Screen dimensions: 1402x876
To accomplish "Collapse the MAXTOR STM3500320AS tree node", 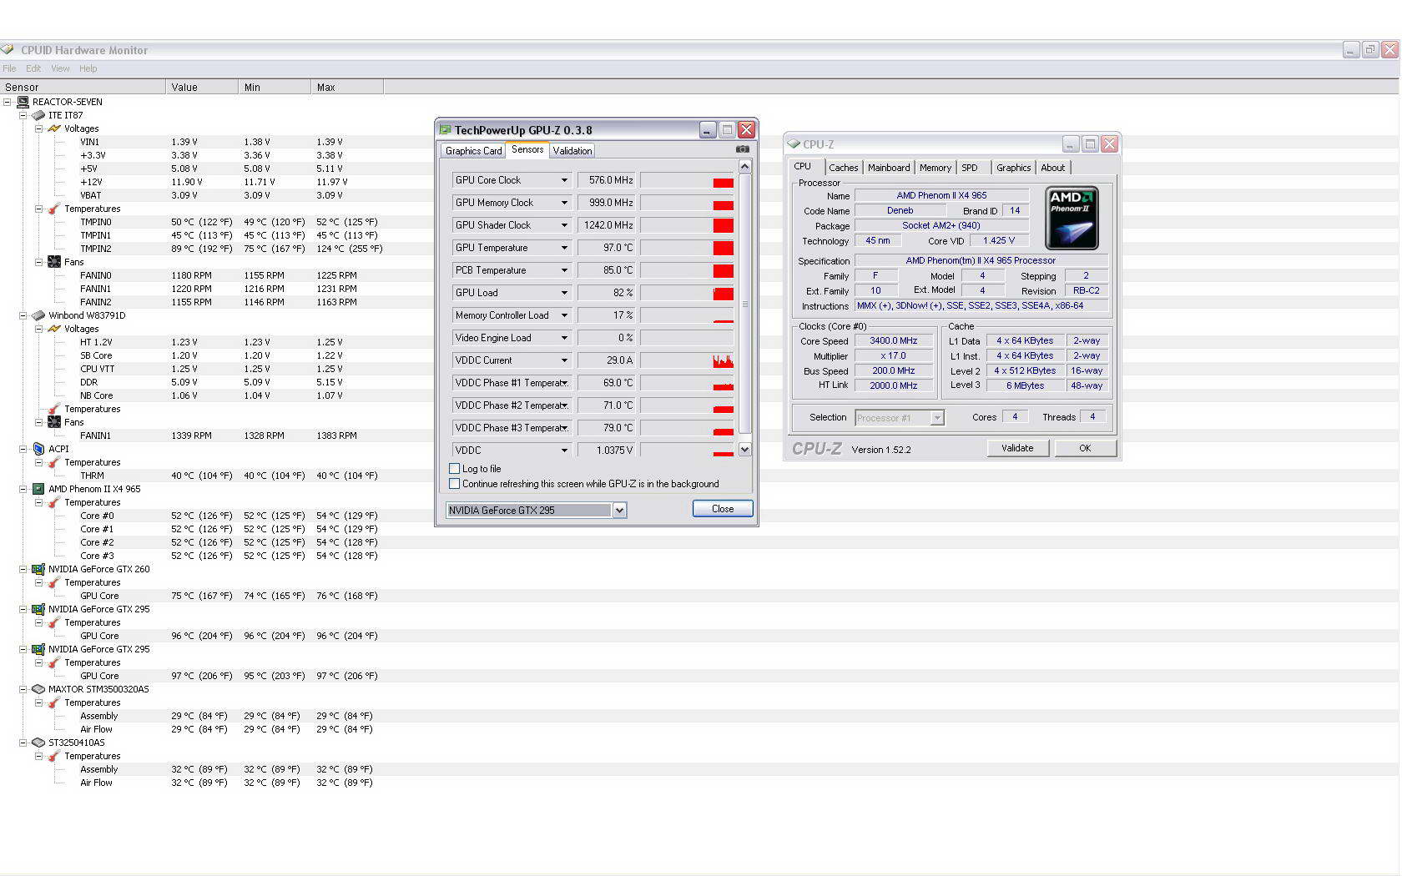I will click(23, 689).
